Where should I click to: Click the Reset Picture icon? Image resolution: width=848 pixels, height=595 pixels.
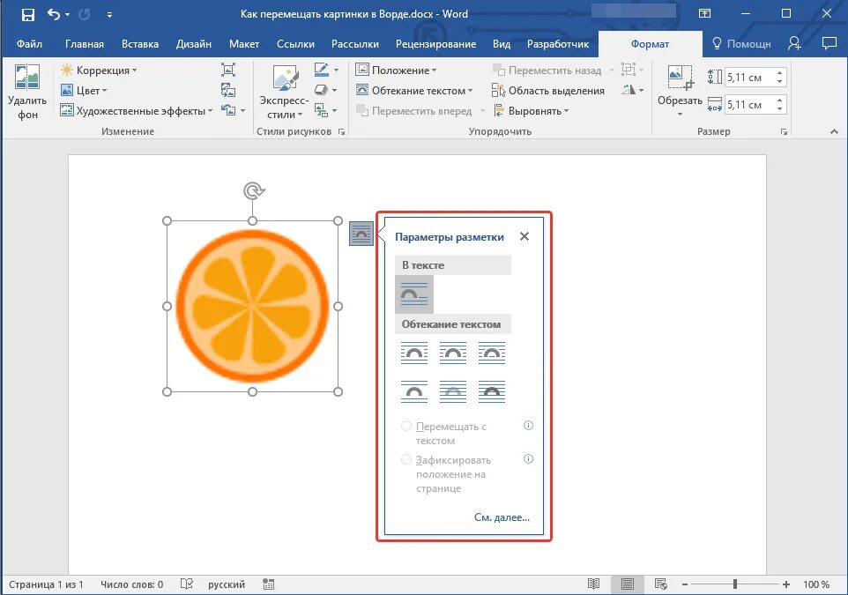(x=229, y=110)
